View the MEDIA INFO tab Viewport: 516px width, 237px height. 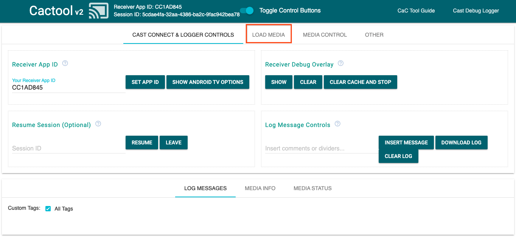(x=260, y=188)
